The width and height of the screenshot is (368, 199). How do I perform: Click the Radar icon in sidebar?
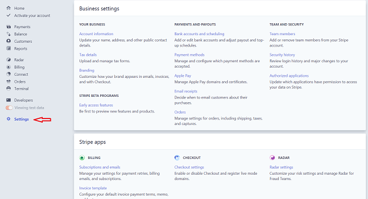click(9, 60)
